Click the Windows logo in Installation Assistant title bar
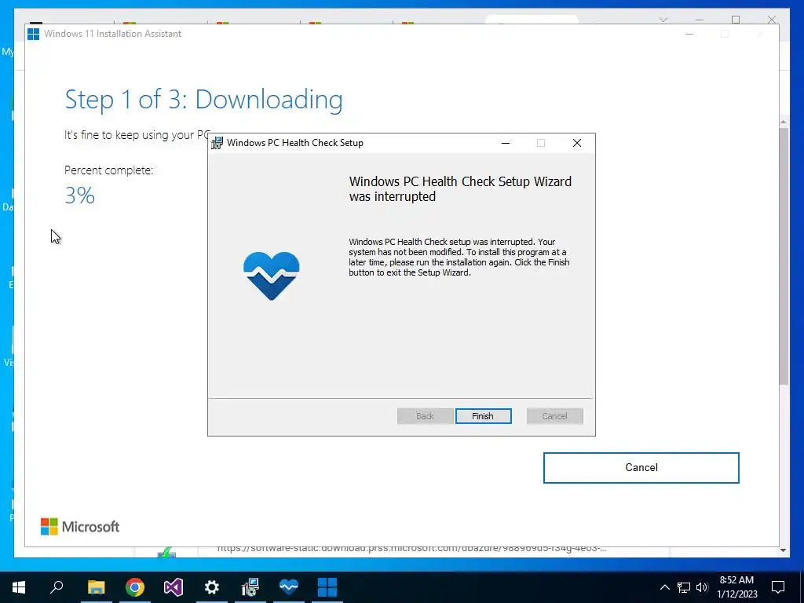 click(x=33, y=34)
